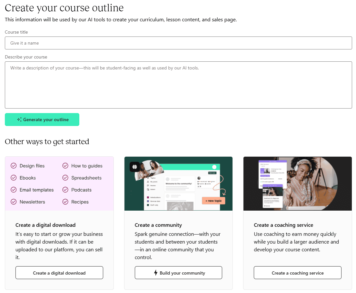Click 'Create a digital download' heading
356x293 pixels.
click(45, 225)
